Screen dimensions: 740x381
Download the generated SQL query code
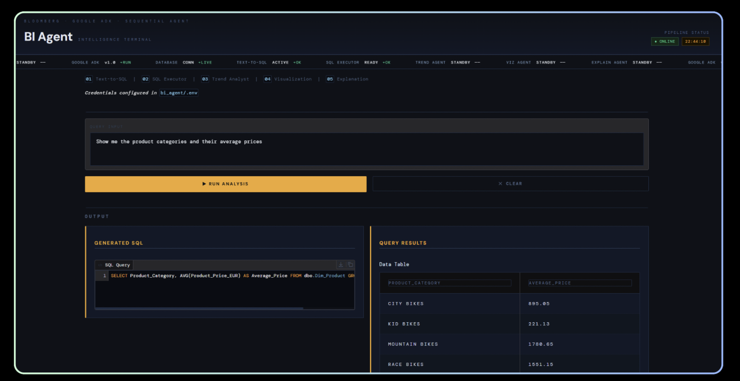341,265
